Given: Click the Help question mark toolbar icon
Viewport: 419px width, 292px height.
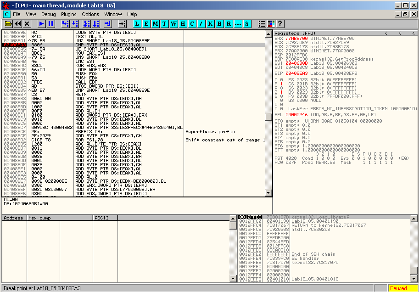Looking at the screenshot, I should click(279, 23).
